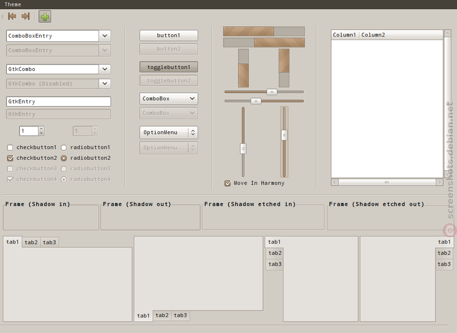
Task: Click the active spin button up arrow
Action: pyautogui.click(x=41, y=129)
